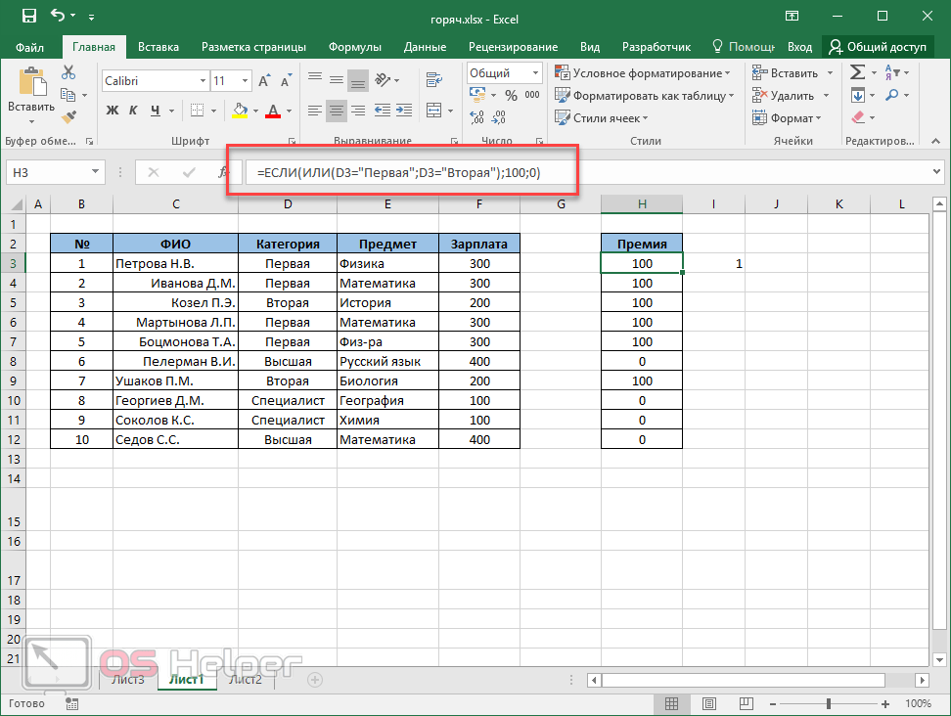Viewport: 951px width, 716px height.
Task: Click the Cut scissors icon
Action: click(68, 73)
